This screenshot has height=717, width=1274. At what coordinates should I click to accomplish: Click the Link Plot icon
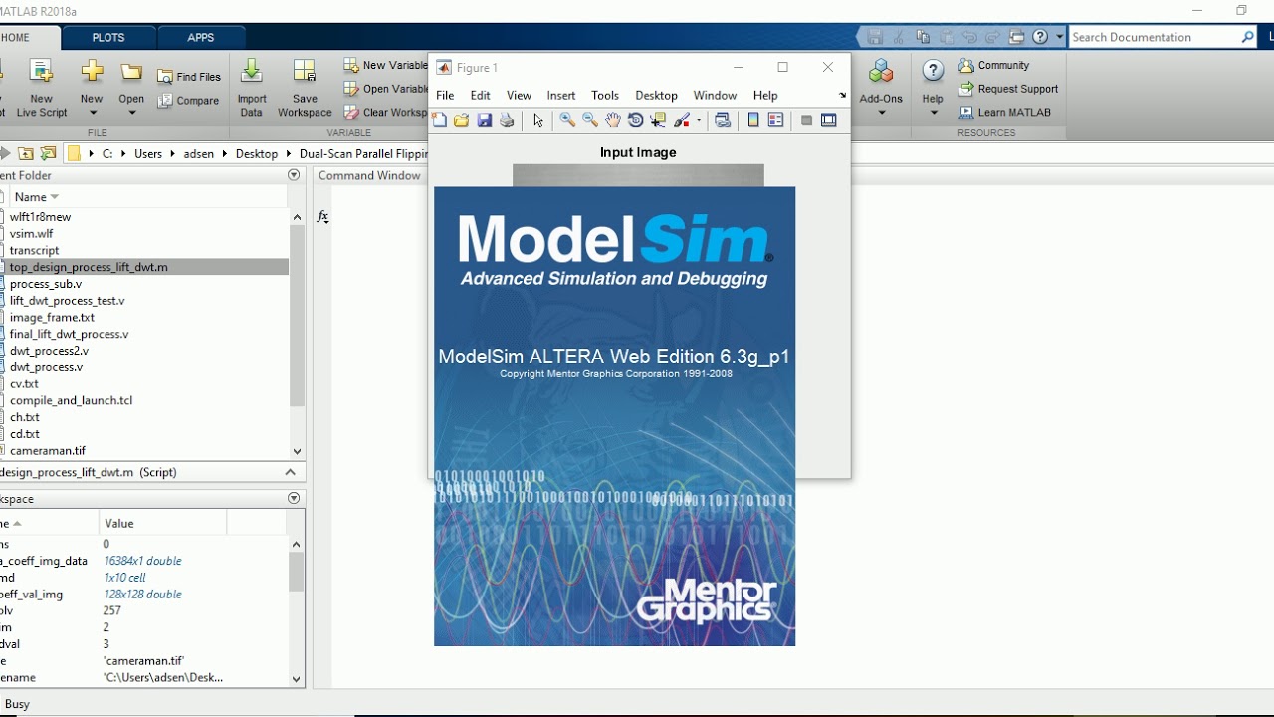(723, 120)
